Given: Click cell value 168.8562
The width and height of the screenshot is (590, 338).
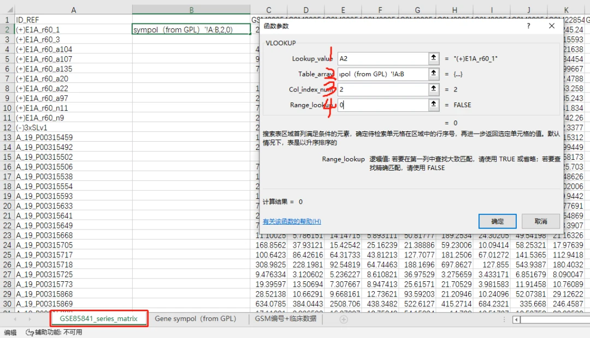Looking at the screenshot, I should (269, 245).
